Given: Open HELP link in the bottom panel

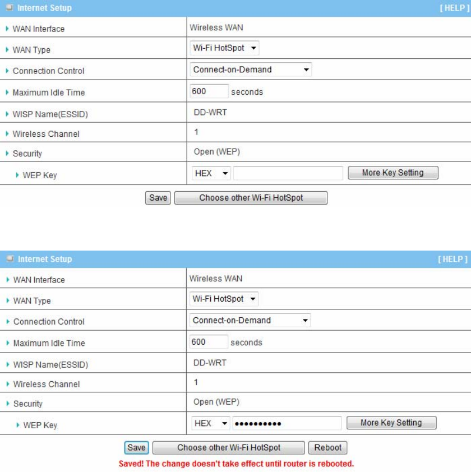Looking at the screenshot, I should [452, 259].
